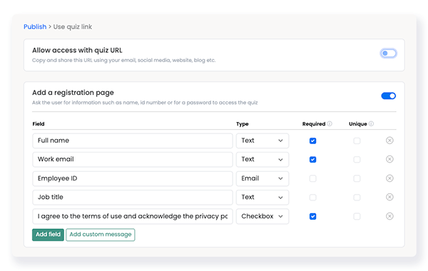Click the Unique column header label
428x271 pixels.
358,124
